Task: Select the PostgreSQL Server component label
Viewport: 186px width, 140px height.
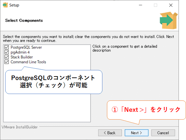Action: [x=26, y=47]
